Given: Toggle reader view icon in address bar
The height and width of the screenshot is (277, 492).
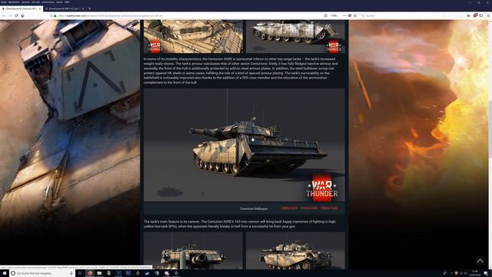Looking at the screenshot, I should coord(326,15).
